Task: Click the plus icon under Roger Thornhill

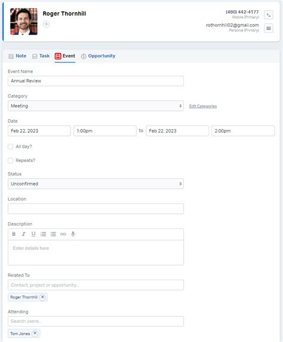Action: 46,24
